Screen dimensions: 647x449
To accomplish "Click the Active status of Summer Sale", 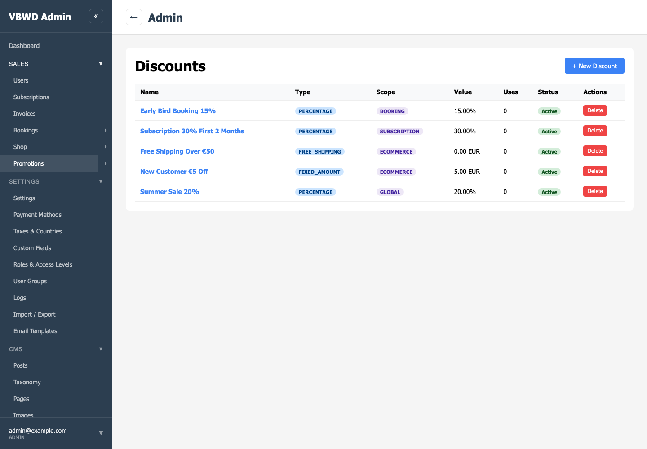I will 549,192.
